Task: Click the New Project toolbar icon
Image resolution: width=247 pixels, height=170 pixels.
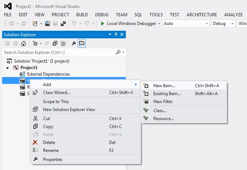Action: coord(35,24)
